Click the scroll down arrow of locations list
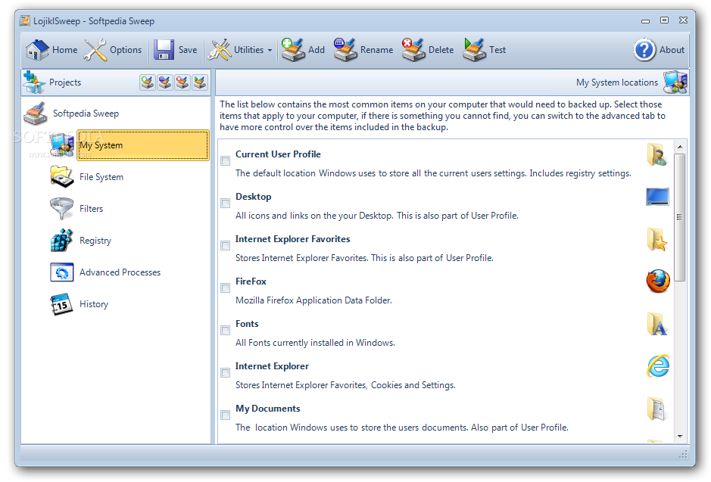 (680, 437)
